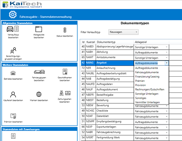182x141 pixels.
Task: Select the Auftragsdokument cell
Action: pos(115,90)
